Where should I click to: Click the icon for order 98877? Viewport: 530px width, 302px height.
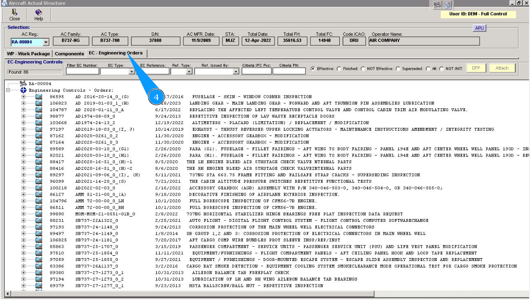(x=39, y=116)
